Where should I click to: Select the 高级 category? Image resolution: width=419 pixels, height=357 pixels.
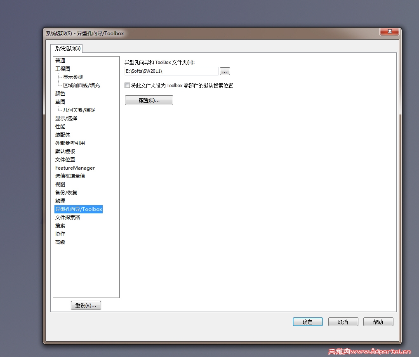coord(60,242)
